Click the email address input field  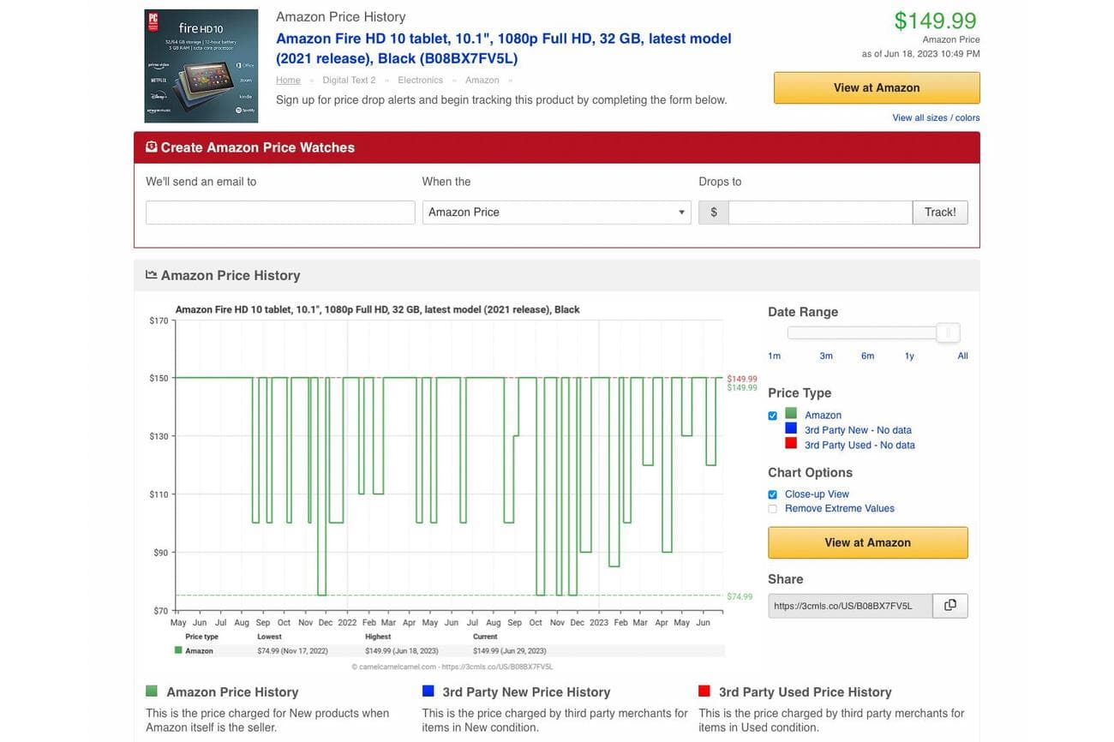[279, 212]
